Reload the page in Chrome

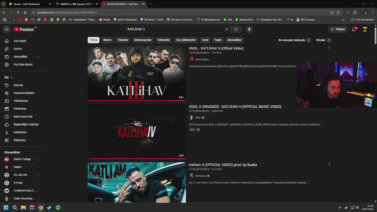pos(18,12)
